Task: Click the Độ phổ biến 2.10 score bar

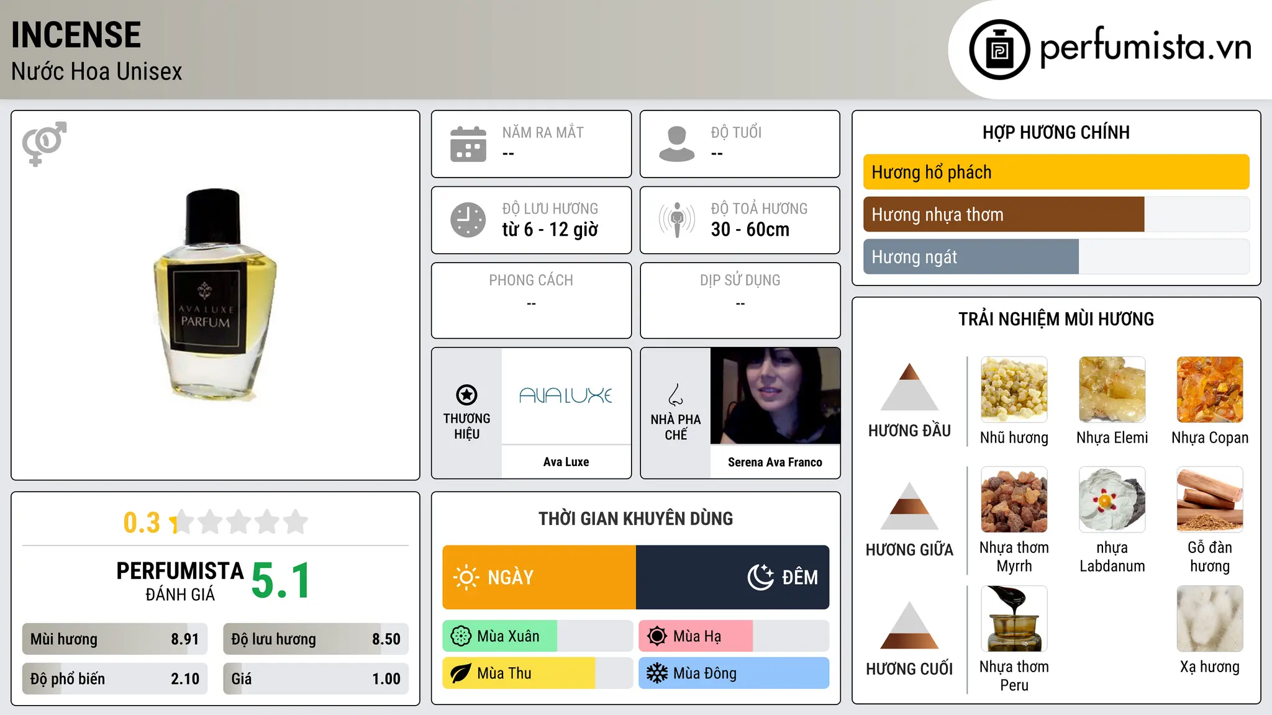Action: tap(115, 679)
